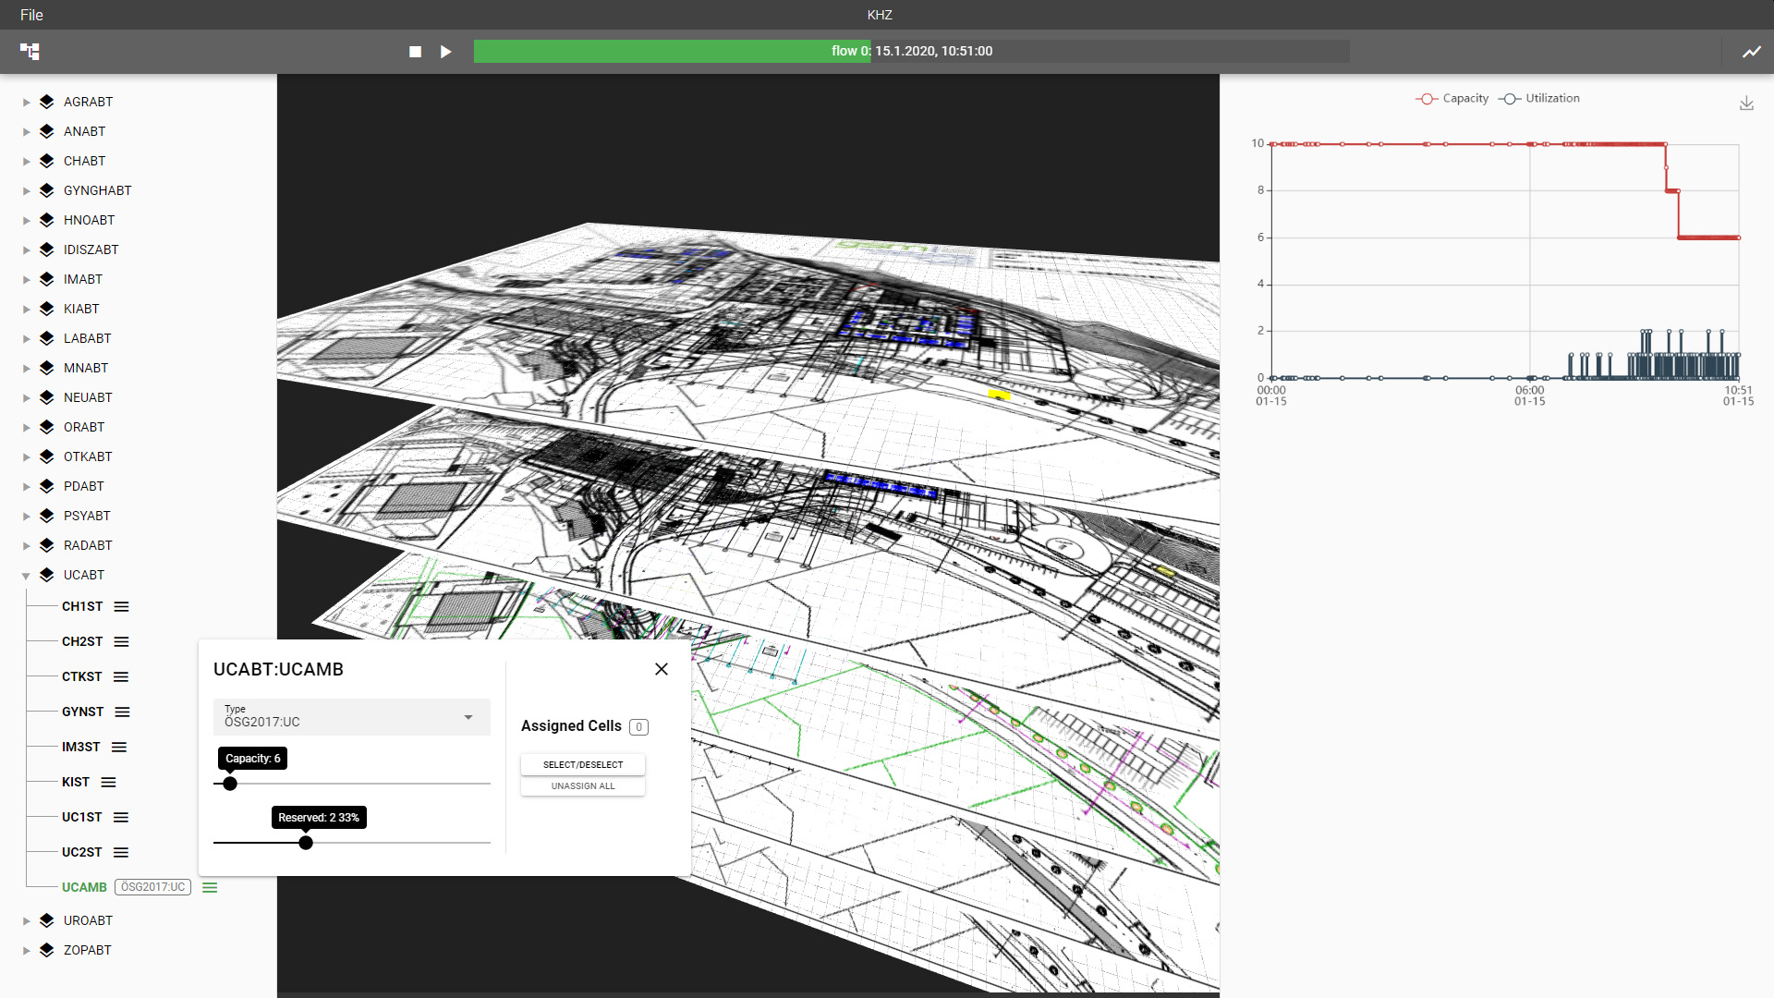Click the hierarchy tree icon in toolbar
Viewport: 1774px width, 998px height.
[30, 52]
